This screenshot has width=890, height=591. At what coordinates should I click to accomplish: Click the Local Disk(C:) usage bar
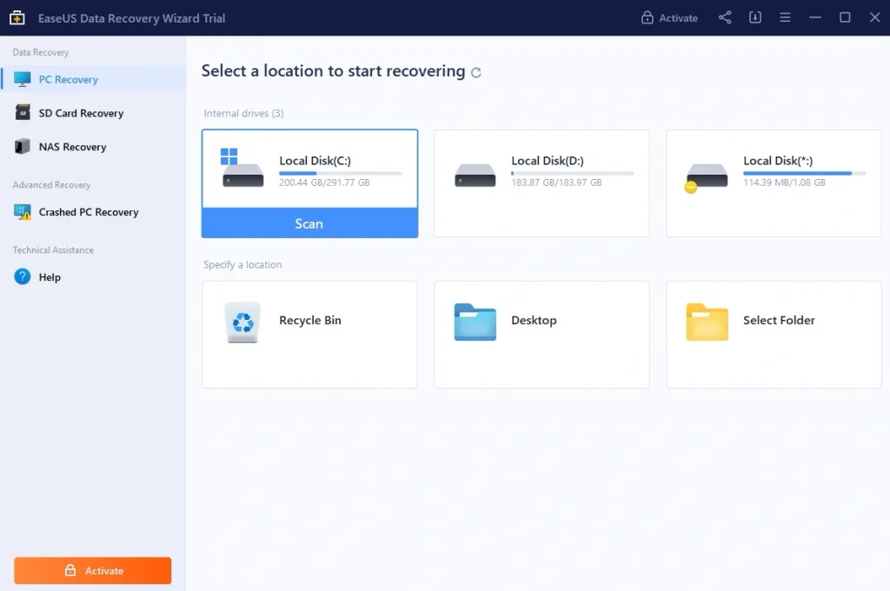point(340,173)
